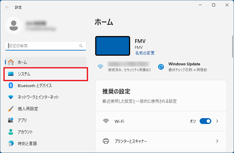Click the blue desktop thumbnail of FMV
This screenshot has height=153, width=234.
(x=113, y=46)
